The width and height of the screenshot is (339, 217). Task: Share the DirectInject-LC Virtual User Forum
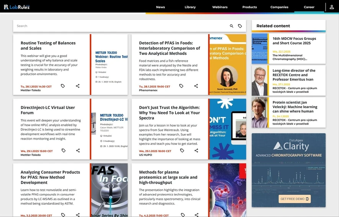click(x=78, y=150)
